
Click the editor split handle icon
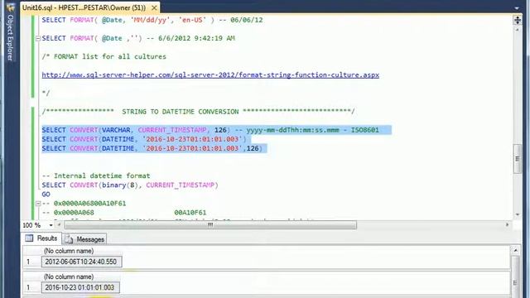(x=517, y=20)
